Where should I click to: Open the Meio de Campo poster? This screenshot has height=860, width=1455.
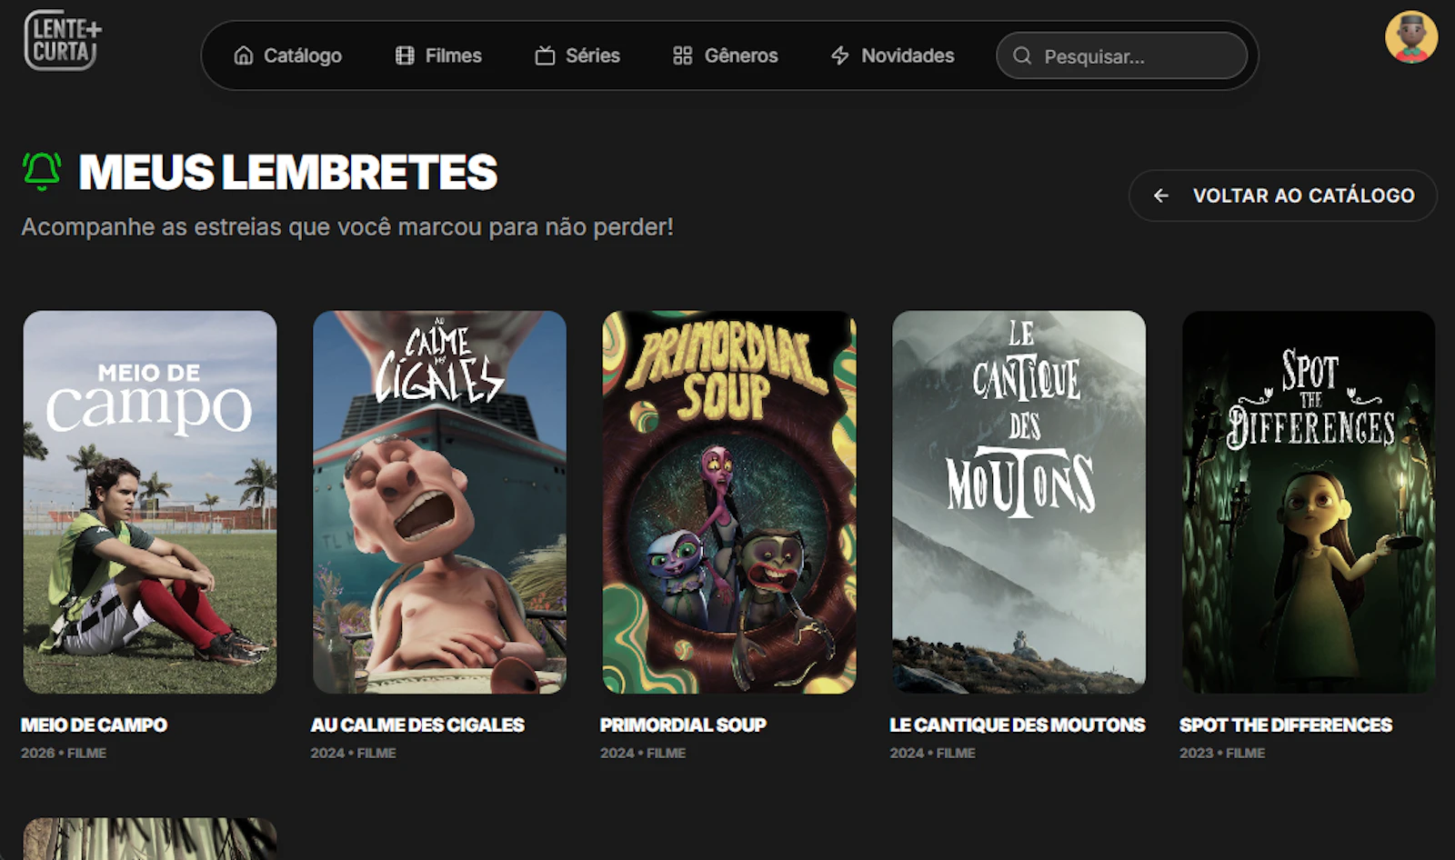[x=150, y=502]
